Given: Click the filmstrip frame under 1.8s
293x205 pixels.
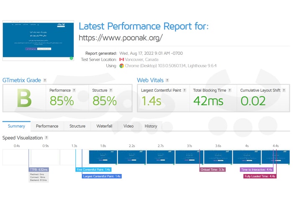Looking at the screenshot, I should (103, 158).
